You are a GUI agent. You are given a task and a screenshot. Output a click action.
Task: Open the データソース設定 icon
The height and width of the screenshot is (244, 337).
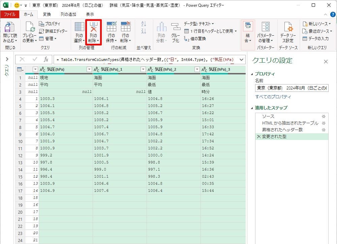(x=288, y=28)
